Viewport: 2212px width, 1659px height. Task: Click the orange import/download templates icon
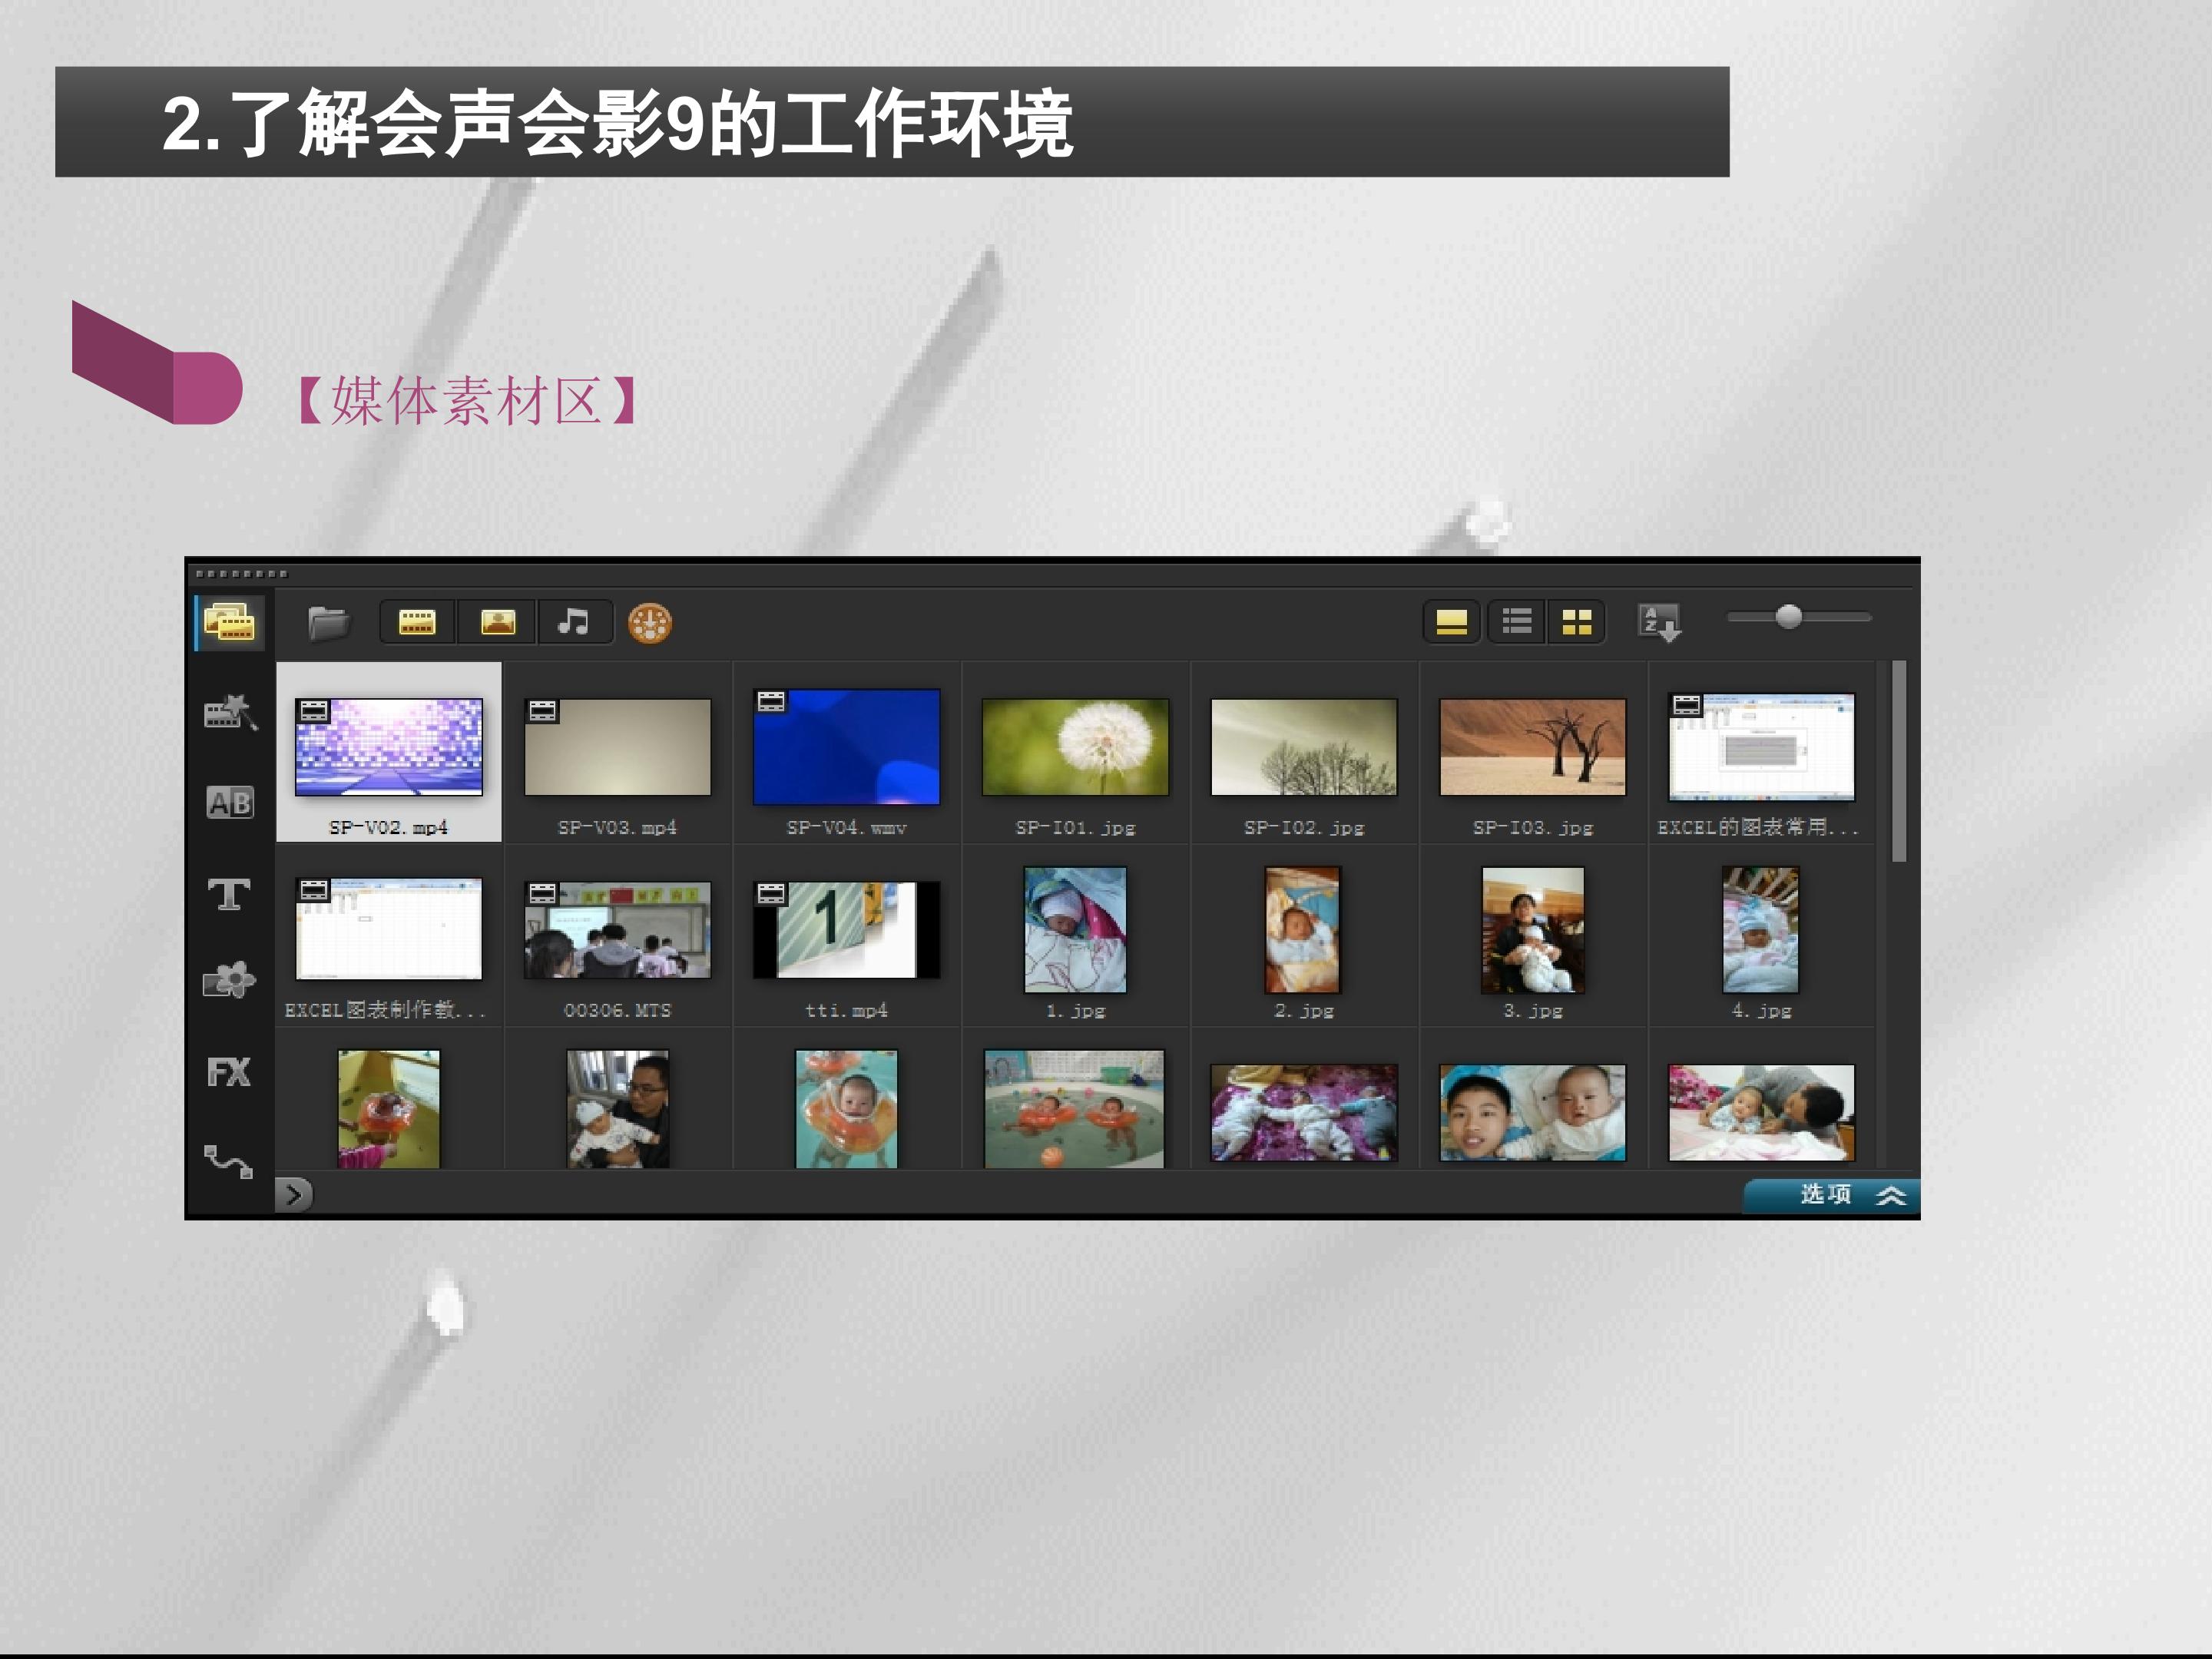649,623
